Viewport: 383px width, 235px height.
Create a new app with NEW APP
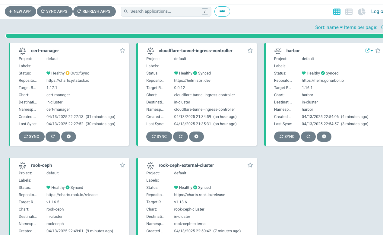(20, 11)
